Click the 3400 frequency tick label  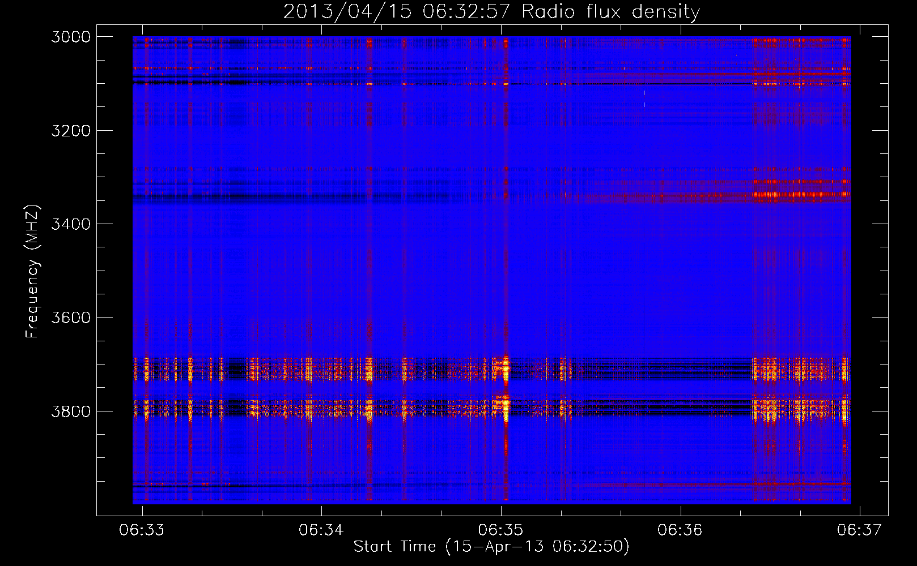pyautogui.click(x=71, y=224)
